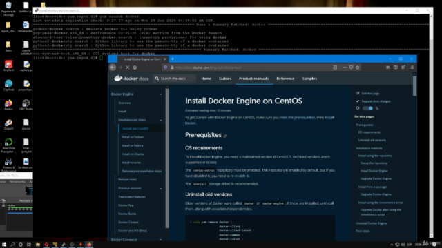Adjust the blue OBS mixer volume slider

[20, 213]
